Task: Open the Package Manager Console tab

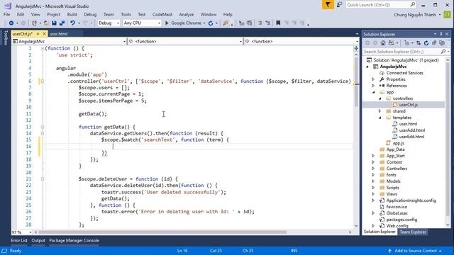Action: point(74,241)
